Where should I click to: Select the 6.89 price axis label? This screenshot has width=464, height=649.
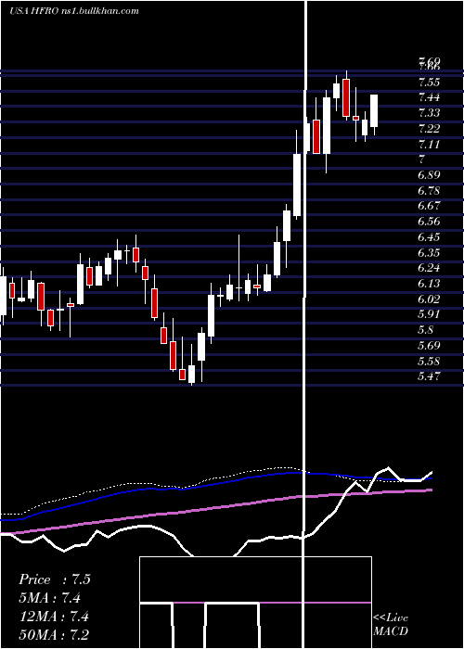[429, 175]
